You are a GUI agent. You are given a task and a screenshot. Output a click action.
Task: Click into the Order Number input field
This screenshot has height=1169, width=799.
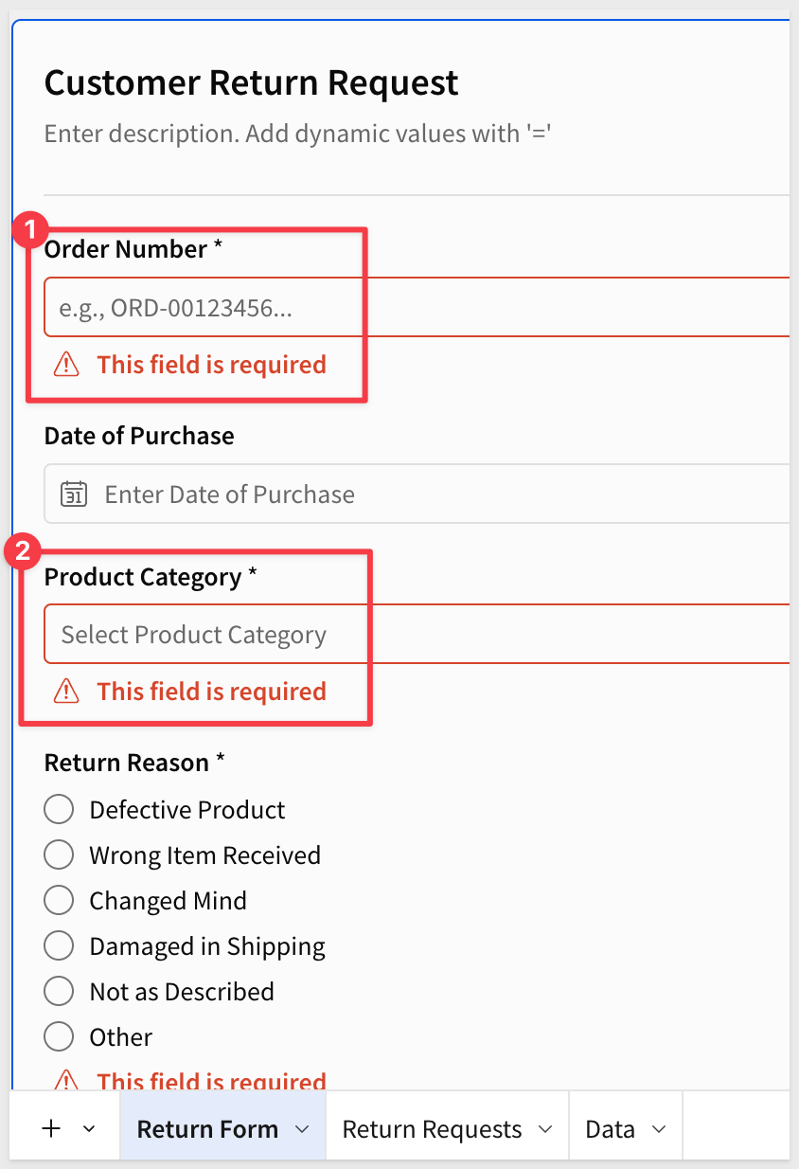(417, 308)
